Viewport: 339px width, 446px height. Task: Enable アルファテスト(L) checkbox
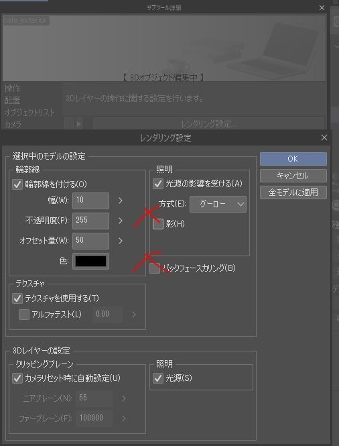tap(24, 315)
